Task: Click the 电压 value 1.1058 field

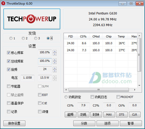Action: [x=27, y=78]
